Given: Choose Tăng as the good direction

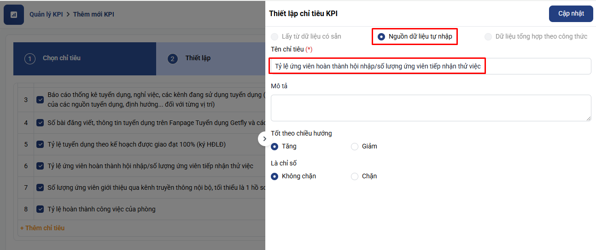Looking at the screenshot, I should (275, 147).
